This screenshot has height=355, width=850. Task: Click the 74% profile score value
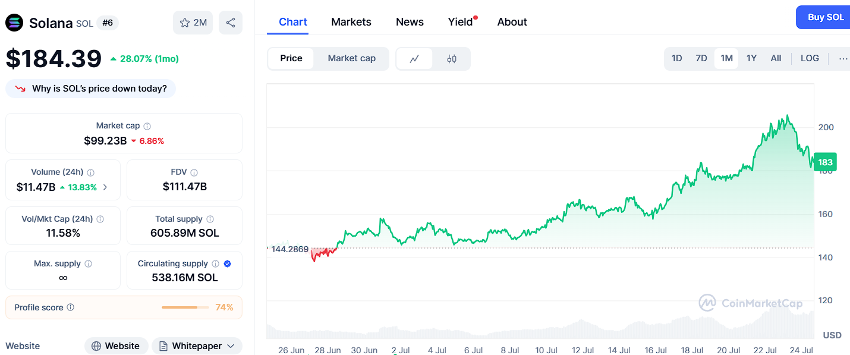point(224,307)
